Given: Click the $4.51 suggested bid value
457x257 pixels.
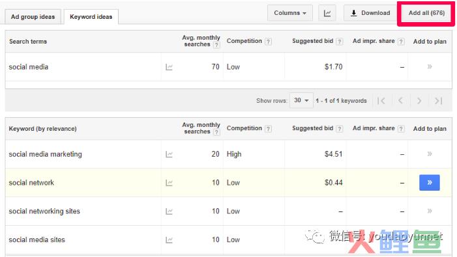Looking at the screenshot, I should point(333,154).
